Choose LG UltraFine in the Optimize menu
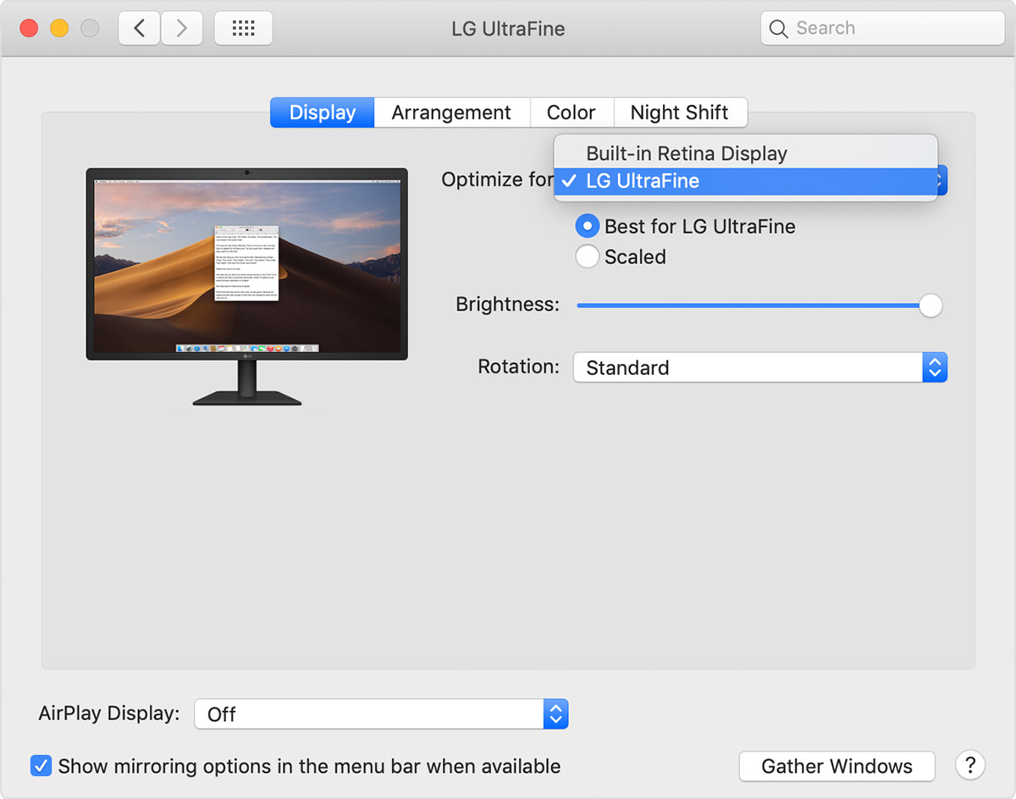Image resolution: width=1016 pixels, height=799 pixels. coord(746,180)
